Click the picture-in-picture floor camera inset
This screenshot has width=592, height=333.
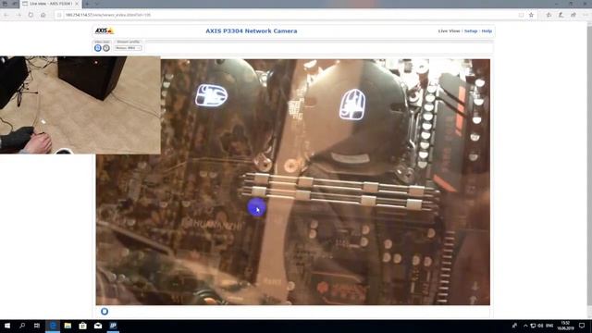pos(80,105)
